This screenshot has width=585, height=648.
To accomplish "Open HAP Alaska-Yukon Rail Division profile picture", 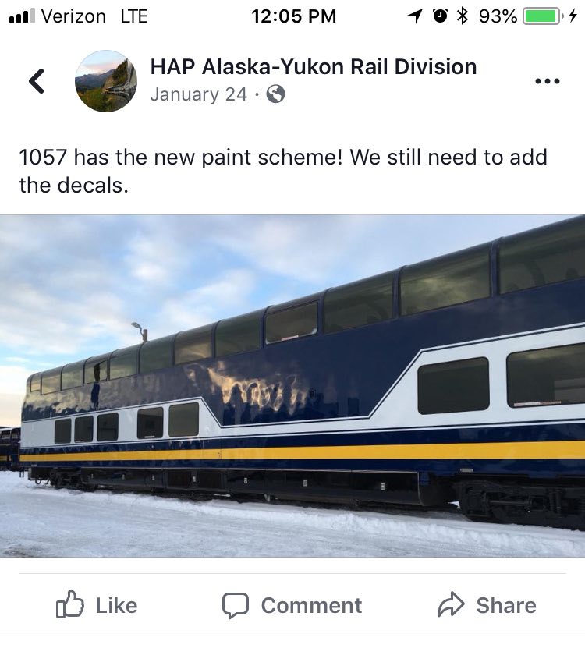I will pos(106,81).
